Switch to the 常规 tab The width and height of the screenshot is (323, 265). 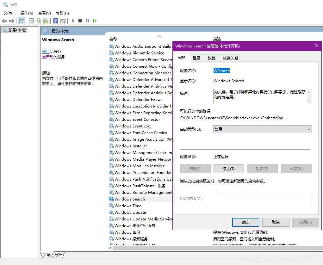[182, 58]
